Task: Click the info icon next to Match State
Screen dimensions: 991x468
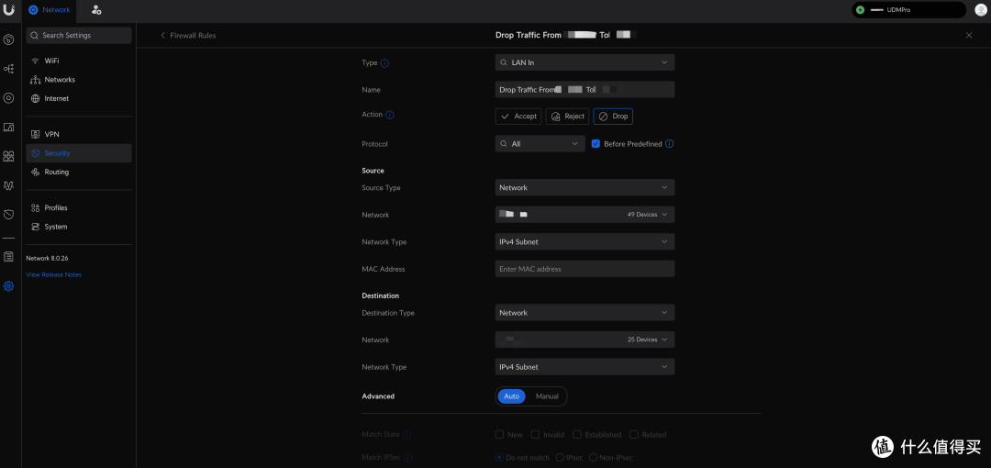Action: click(407, 435)
